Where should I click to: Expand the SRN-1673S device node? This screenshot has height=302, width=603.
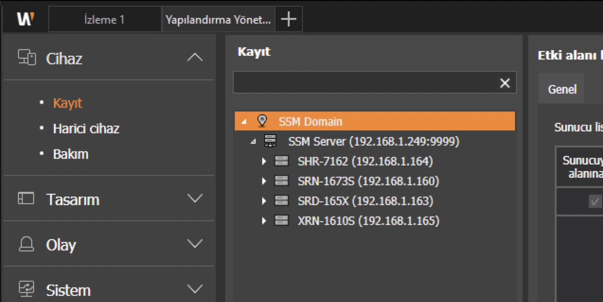click(x=264, y=181)
